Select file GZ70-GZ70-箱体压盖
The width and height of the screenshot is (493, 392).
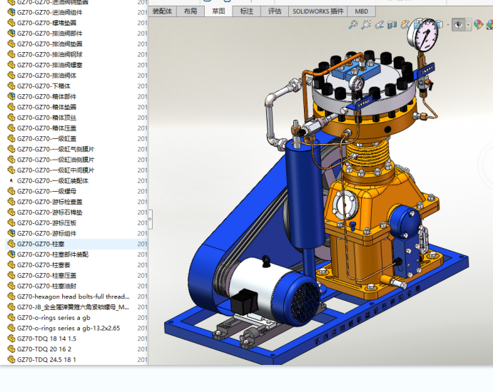(46, 128)
